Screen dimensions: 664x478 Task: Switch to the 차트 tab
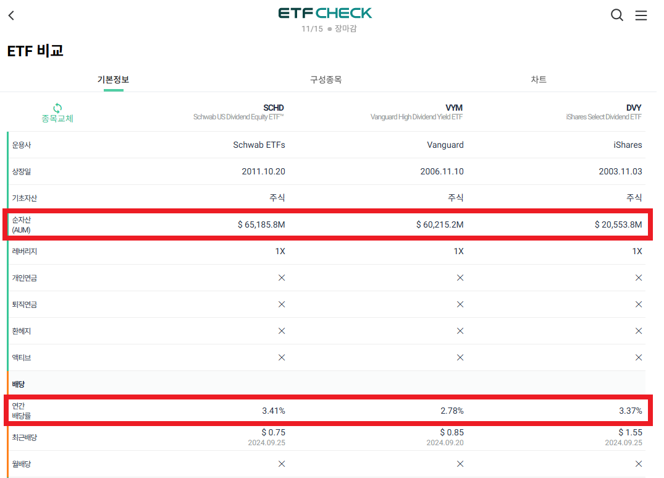tap(539, 79)
